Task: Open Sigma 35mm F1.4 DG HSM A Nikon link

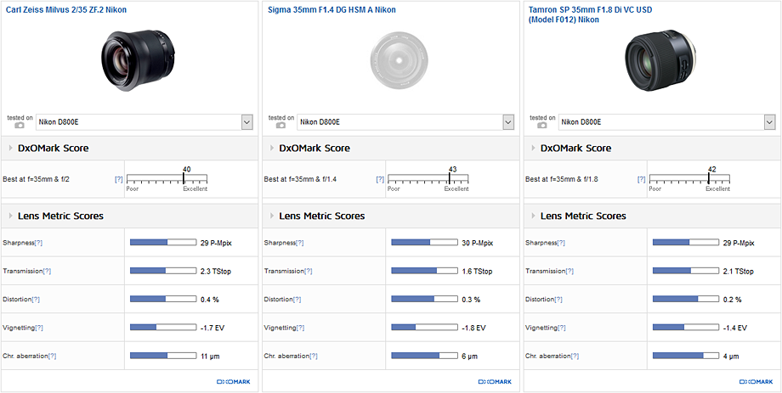Action: tap(332, 10)
